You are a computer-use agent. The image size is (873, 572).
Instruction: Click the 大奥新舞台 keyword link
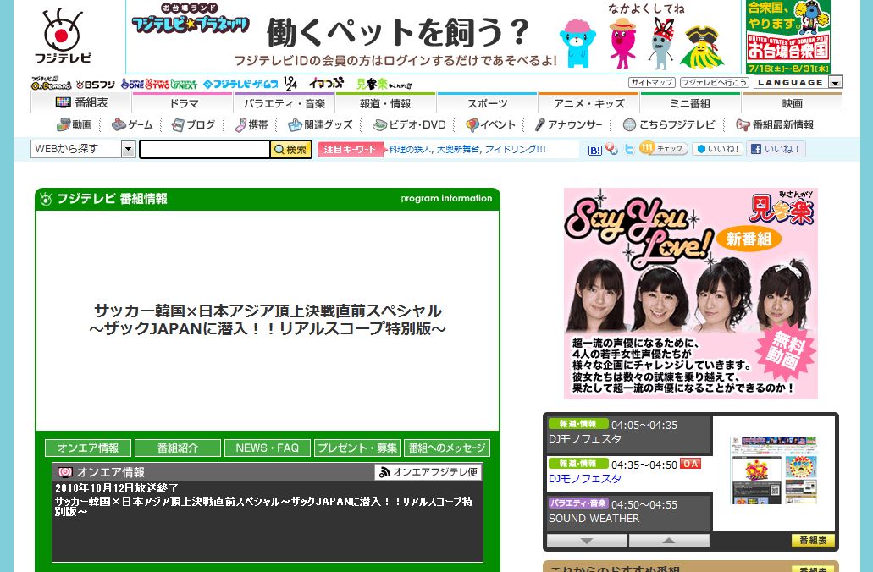tap(458, 149)
